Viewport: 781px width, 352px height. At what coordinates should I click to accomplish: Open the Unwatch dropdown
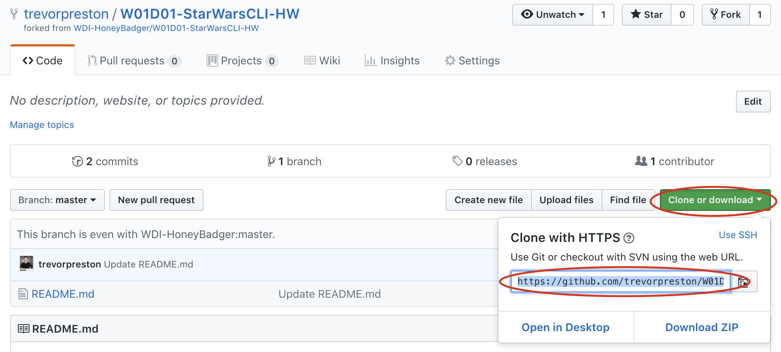point(553,15)
